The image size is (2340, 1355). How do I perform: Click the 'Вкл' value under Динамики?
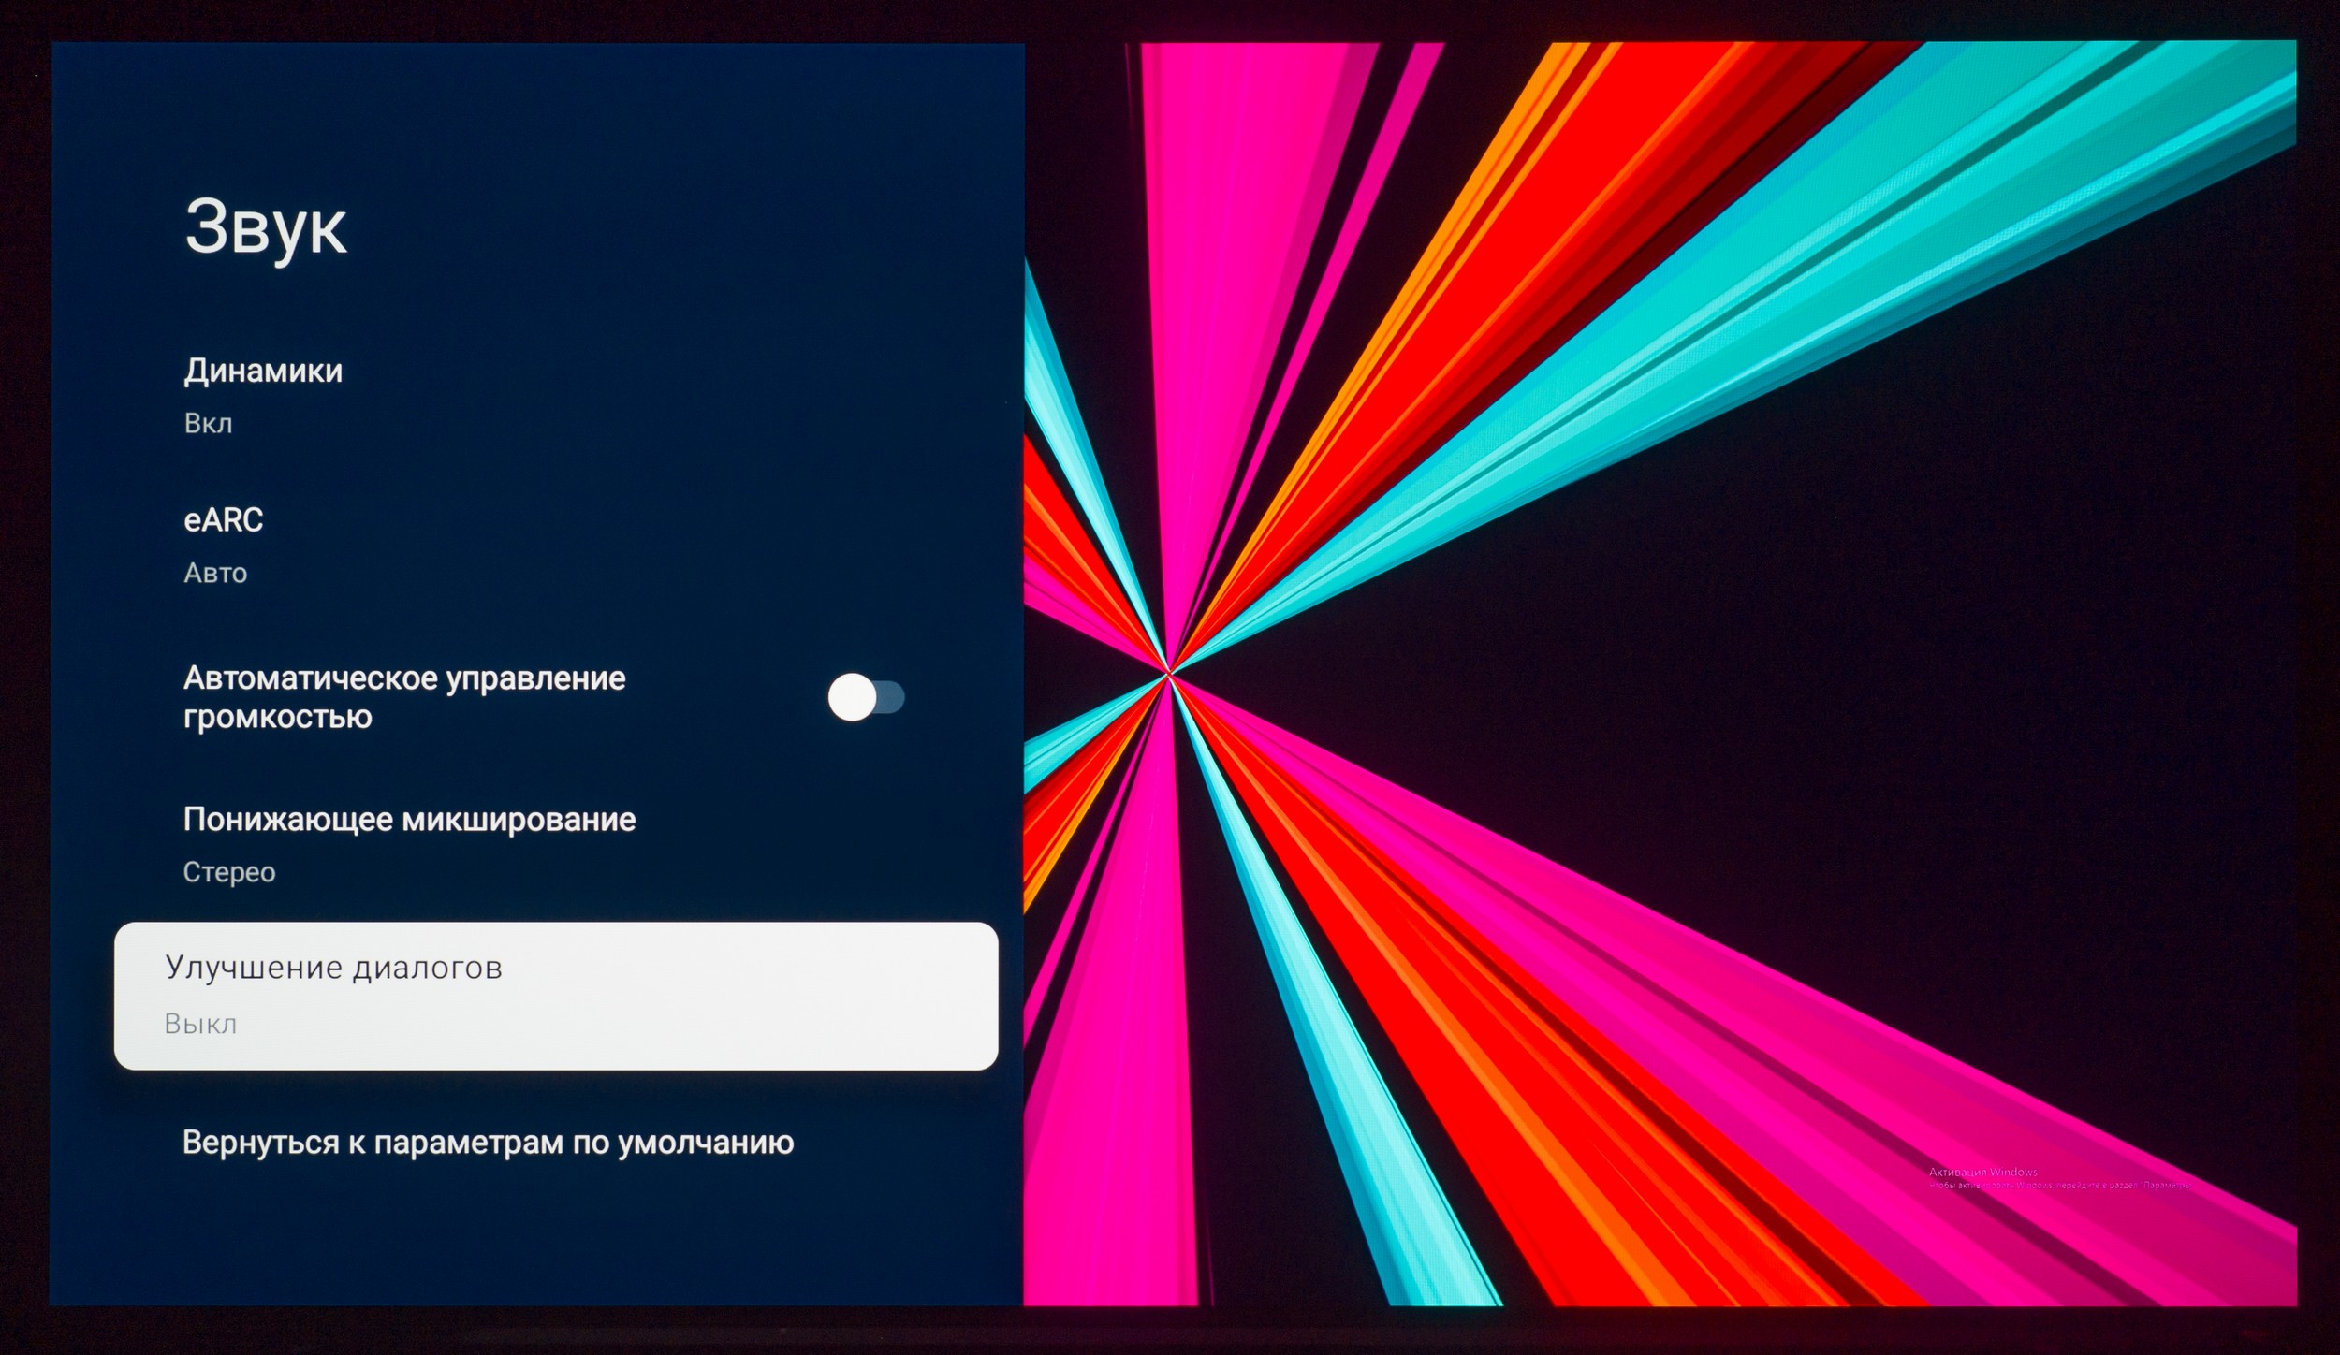[x=208, y=424]
